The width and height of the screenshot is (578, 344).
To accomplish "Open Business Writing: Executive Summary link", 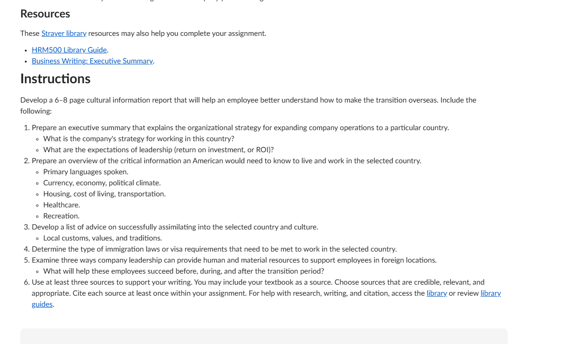I will [92, 61].
